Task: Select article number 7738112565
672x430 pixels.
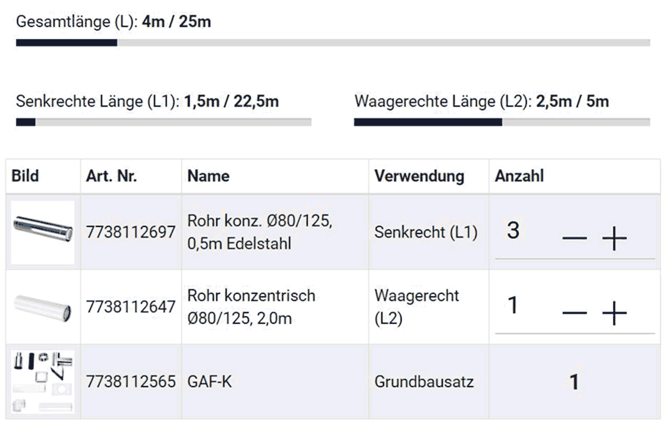Action: pyautogui.click(x=131, y=382)
